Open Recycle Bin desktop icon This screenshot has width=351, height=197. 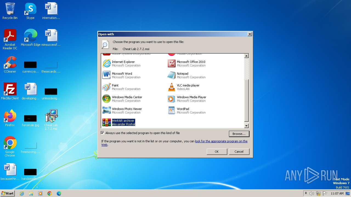pos(10,11)
